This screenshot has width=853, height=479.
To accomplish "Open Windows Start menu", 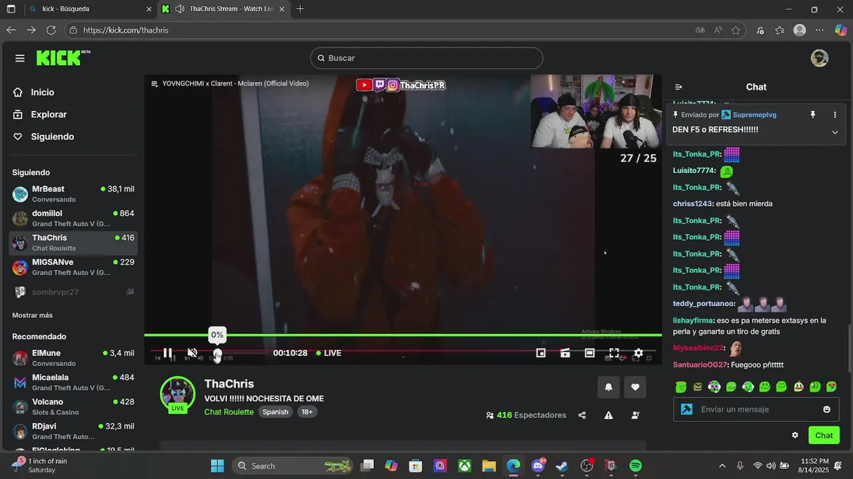I will point(217,466).
